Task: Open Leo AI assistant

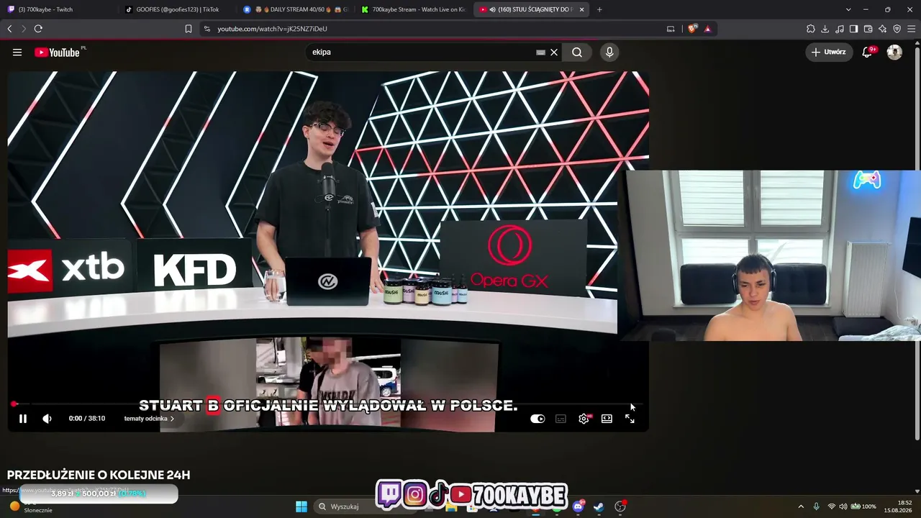Action: (882, 29)
